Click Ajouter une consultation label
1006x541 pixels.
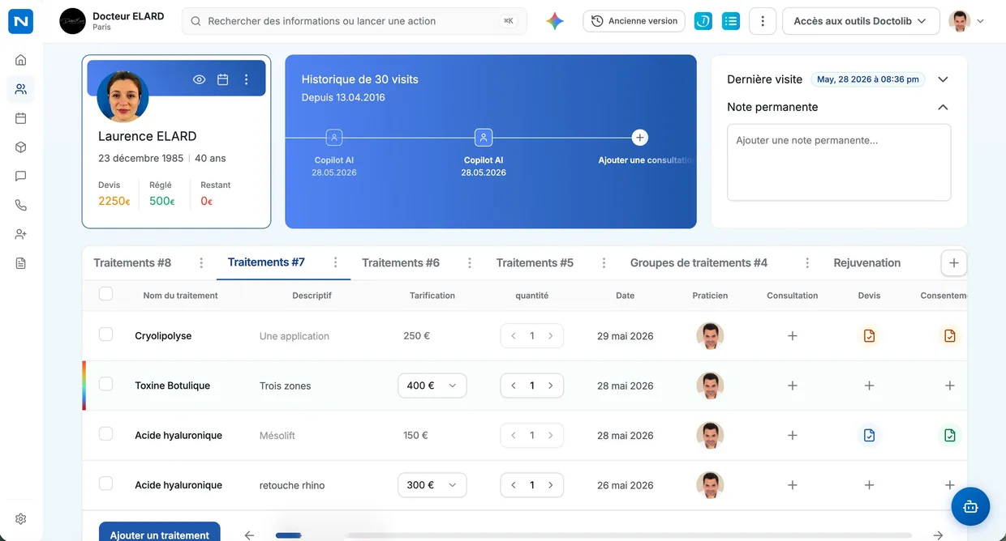point(646,160)
